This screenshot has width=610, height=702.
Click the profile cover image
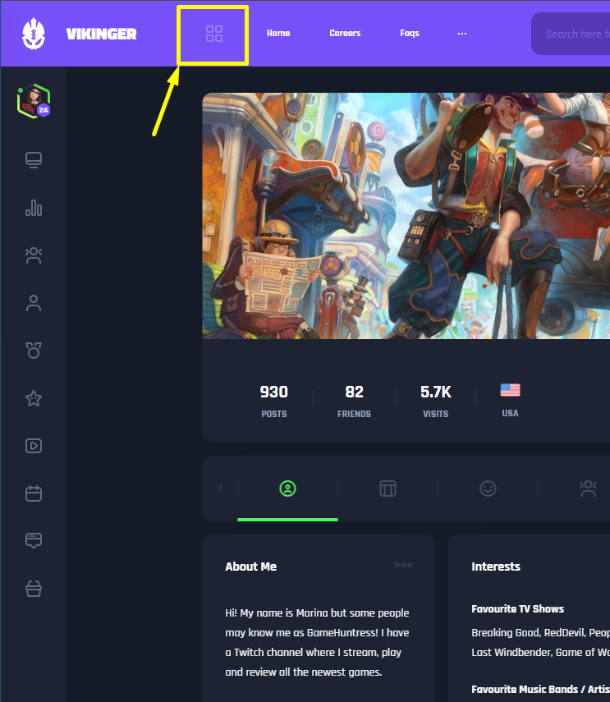pyautogui.click(x=406, y=216)
